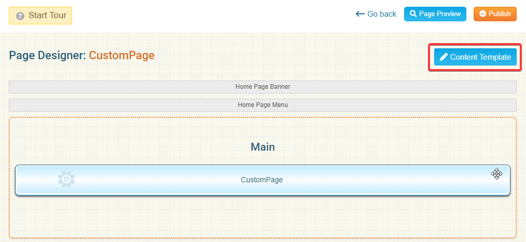
Task: Click the pencil icon in Content Template
Action: tap(444, 57)
